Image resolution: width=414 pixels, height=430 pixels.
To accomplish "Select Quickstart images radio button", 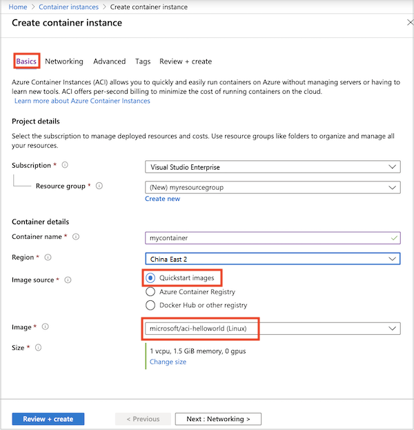I will pyautogui.click(x=150, y=278).
